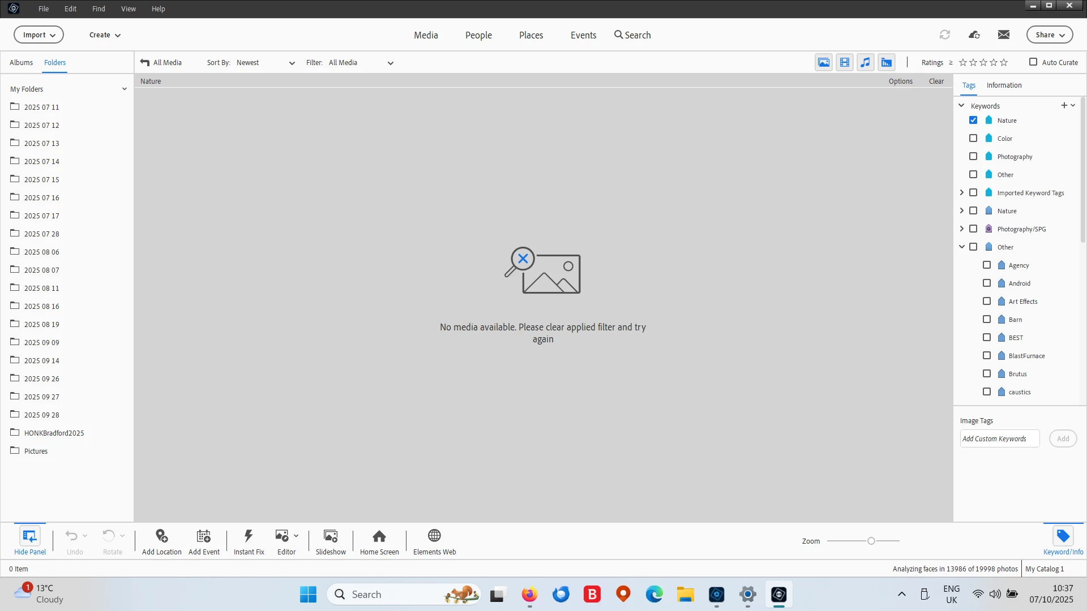The height and width of the screenshot is (611, 1087).
Task: Click Clear to remove the filter
Action: point(936,81)
